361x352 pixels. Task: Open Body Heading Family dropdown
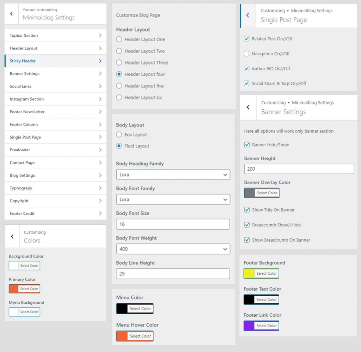click(173, 175)
